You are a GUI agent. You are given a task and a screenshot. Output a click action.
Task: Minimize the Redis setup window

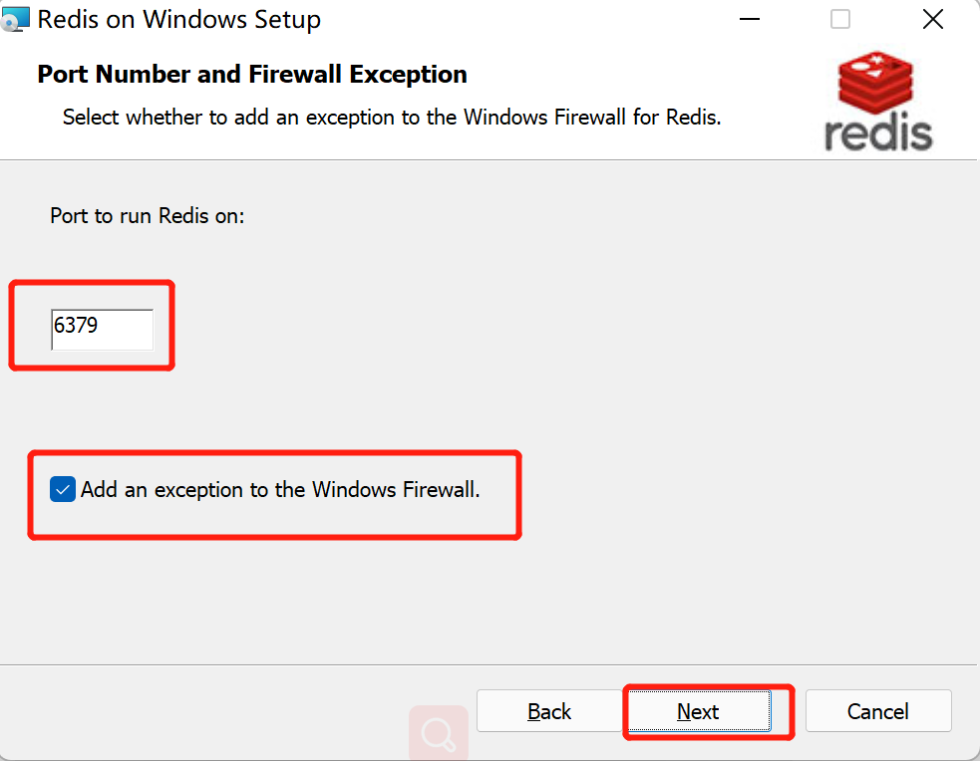750,19
